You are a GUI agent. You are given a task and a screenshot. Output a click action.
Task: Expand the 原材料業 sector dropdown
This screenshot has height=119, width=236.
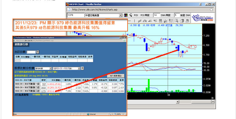point(43,68)
